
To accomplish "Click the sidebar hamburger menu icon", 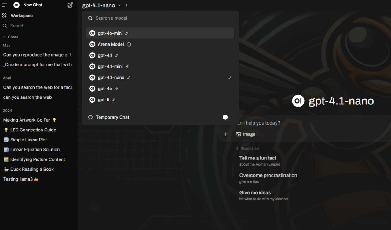I will click(5, 5).
